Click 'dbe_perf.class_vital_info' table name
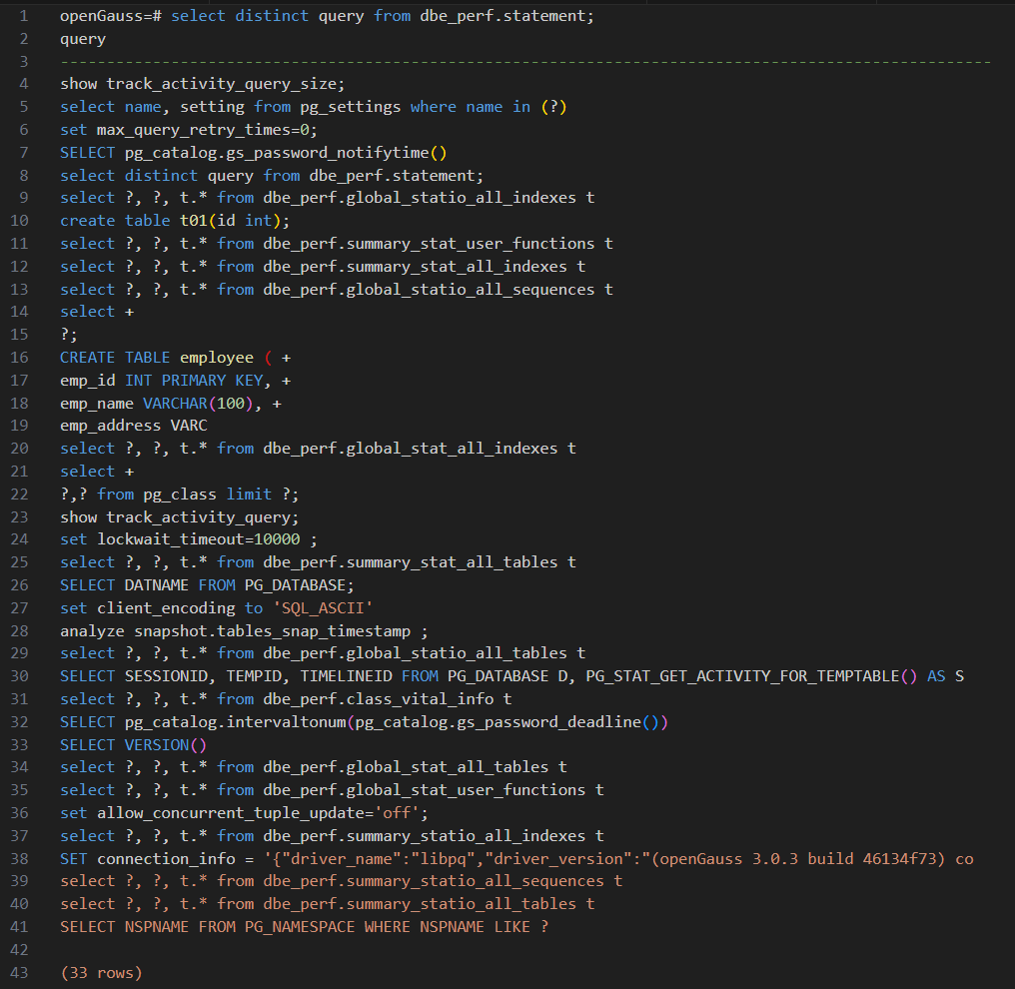 (x=378, y=699)
